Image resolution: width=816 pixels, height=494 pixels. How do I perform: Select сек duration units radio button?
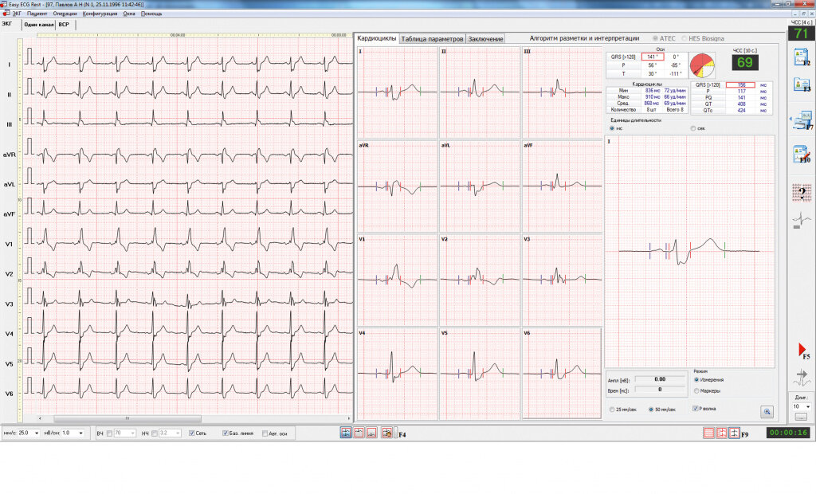point(692,128)
